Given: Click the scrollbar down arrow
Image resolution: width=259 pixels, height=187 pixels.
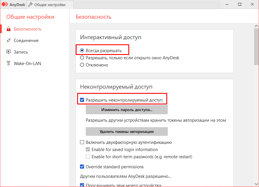Looking at the screenshot, I should (x=256, y=184).
